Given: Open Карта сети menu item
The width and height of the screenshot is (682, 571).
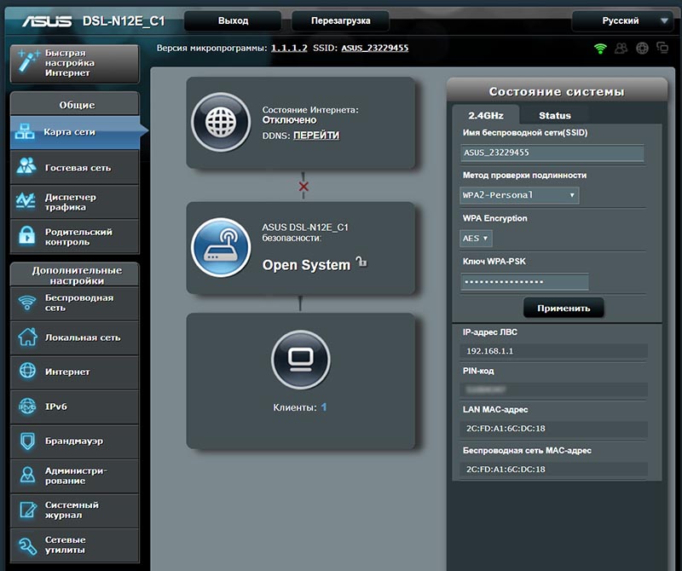Looking at the screenshot, I should click(75, 132).
